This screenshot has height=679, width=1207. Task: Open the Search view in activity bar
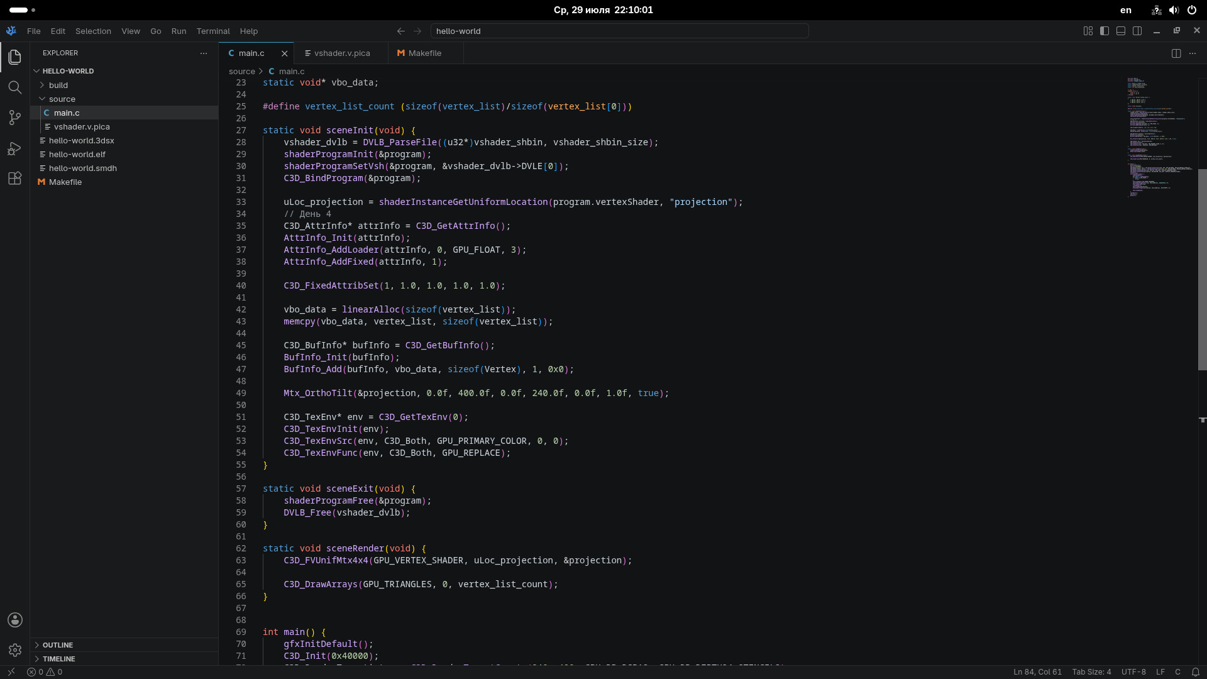tap(15, 87)
